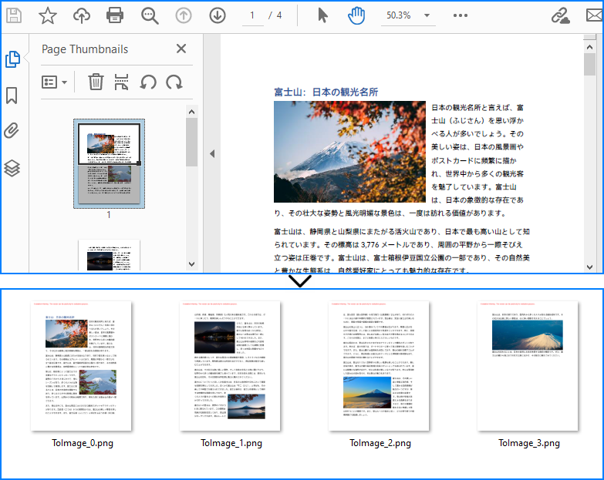
Task: Click the Page Thumbnails panel title
Action: (x=85, y=49)
